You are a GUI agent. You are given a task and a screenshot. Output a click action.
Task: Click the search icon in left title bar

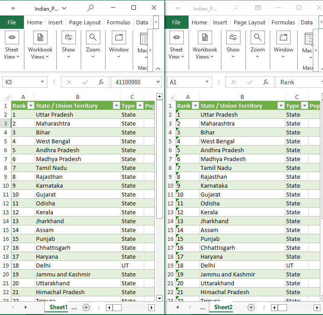[91, 8]
